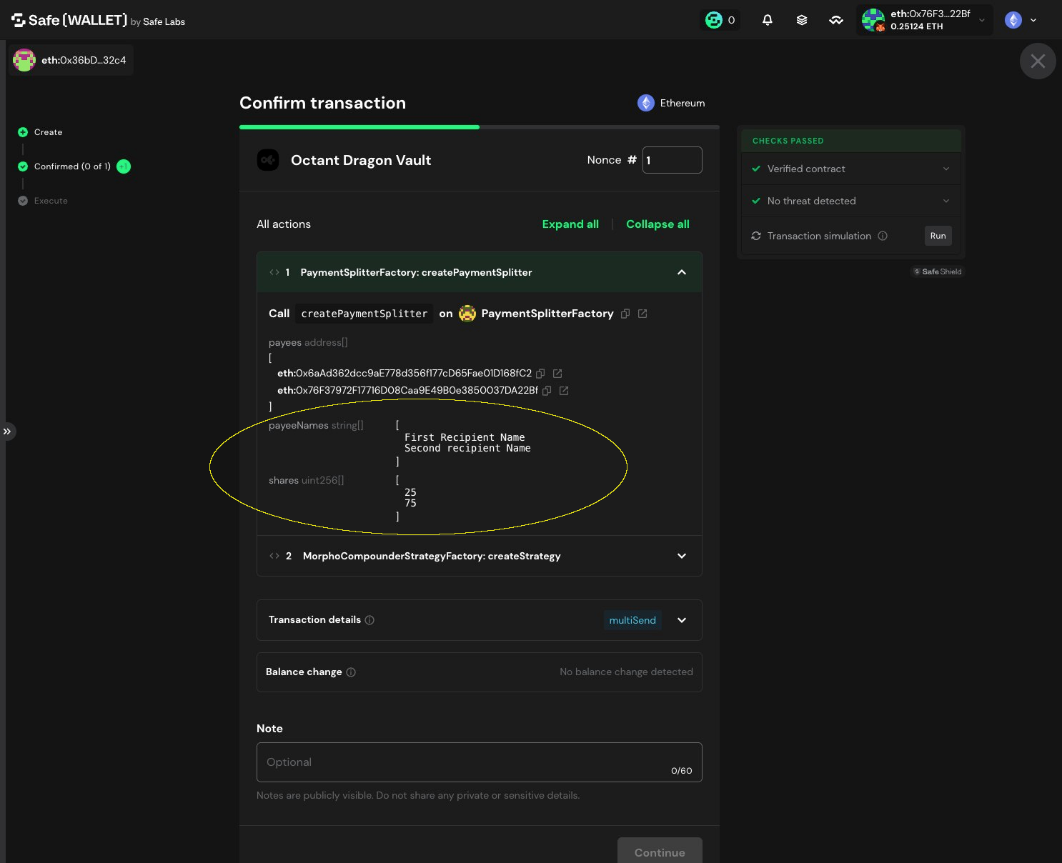Close the transaction flow with X

[1038, 61]
